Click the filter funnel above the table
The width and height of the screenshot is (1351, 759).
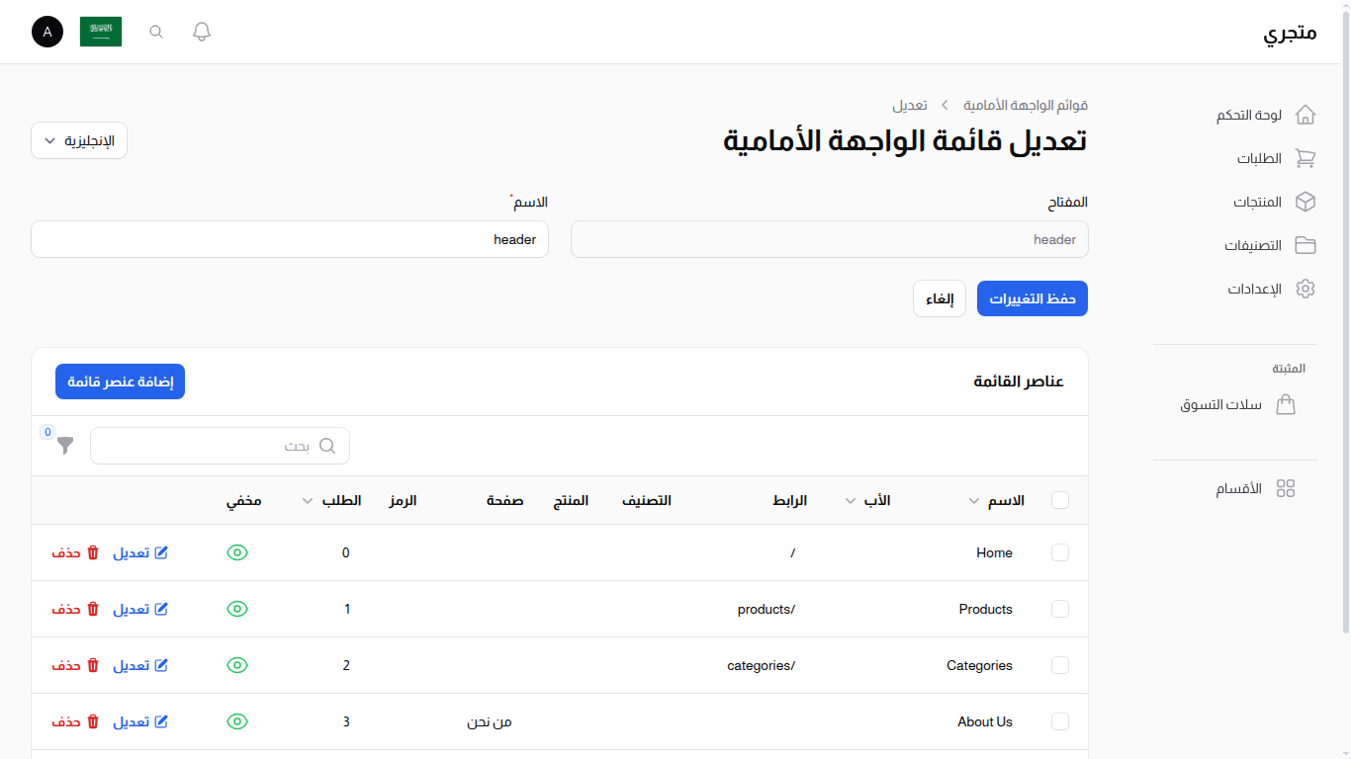pos(64,446)
